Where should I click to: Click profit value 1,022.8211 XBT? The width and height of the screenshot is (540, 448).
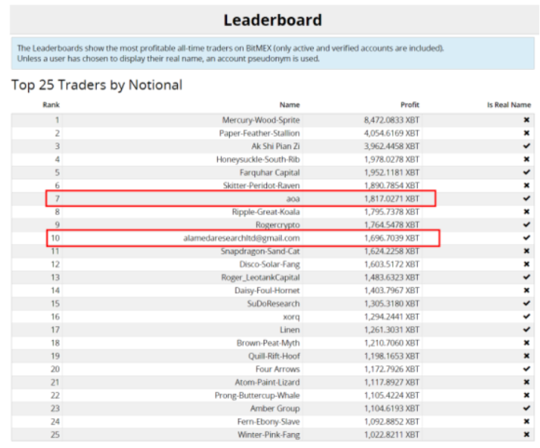392,435
